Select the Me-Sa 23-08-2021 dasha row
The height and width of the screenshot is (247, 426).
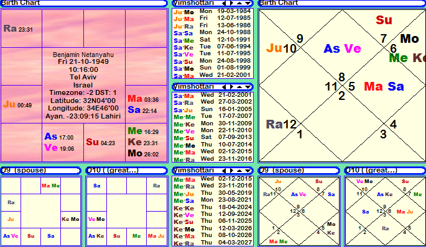click(213, 200)
